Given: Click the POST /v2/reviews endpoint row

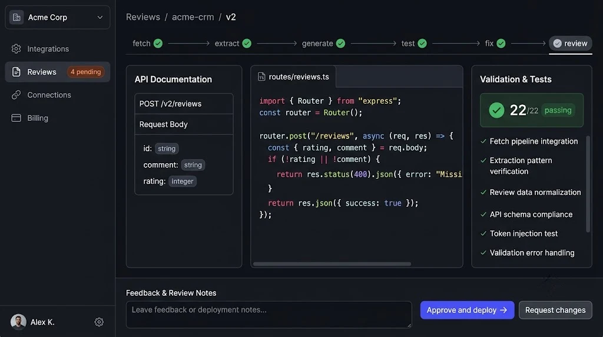Looking at the screenshot, I should (184, 104).
